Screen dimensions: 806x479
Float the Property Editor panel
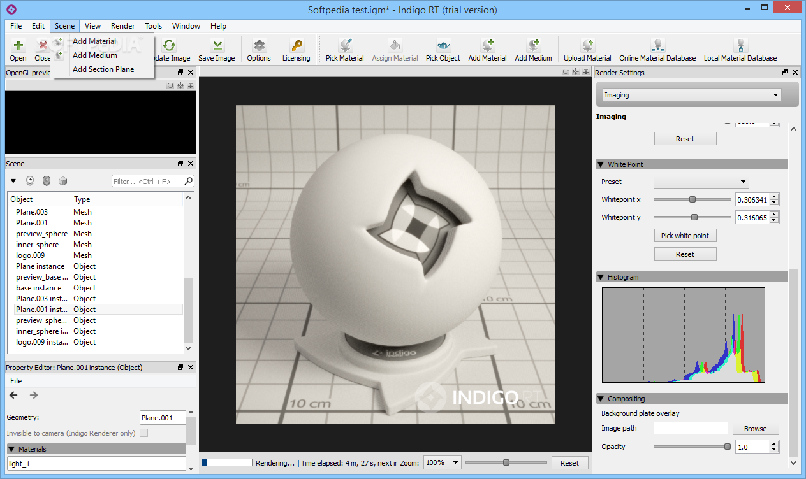180,368
